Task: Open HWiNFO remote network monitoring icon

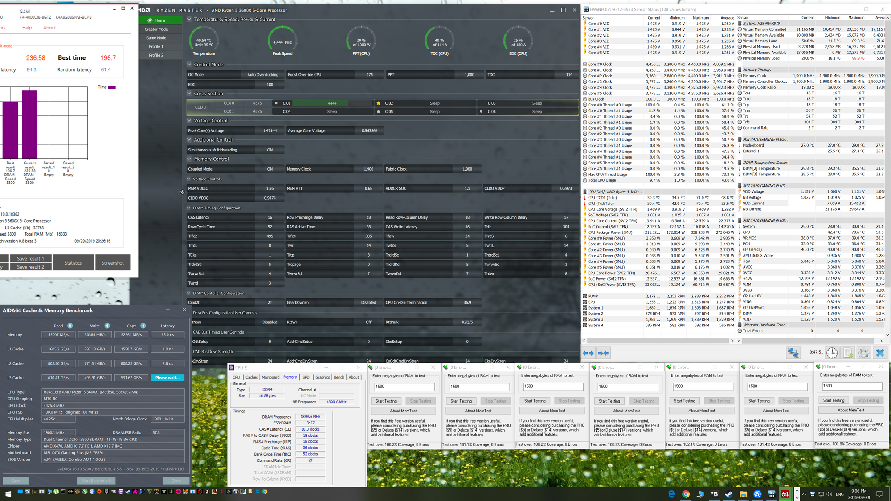Action: tap(793, 353)
